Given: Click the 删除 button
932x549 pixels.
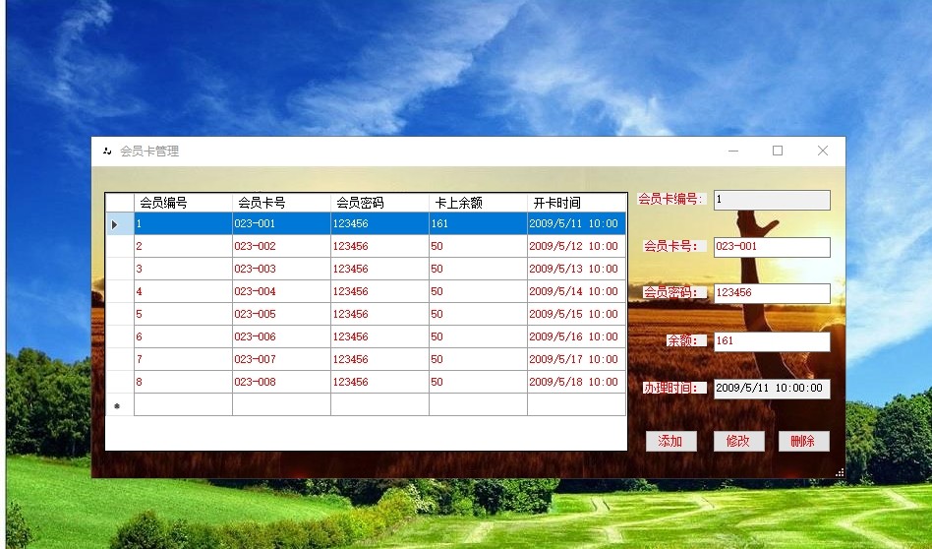Looking at the screenshot, I should pos(803,442).
